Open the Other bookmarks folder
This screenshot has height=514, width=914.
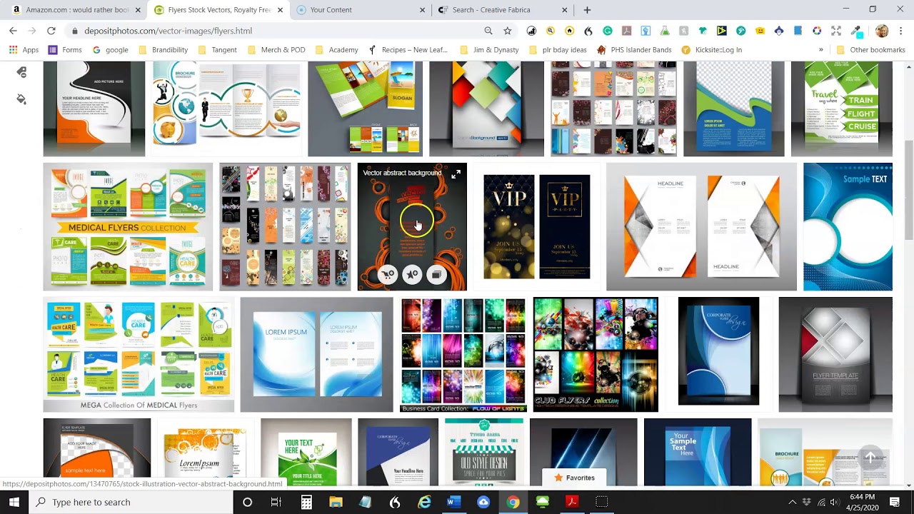pos(870,50)
